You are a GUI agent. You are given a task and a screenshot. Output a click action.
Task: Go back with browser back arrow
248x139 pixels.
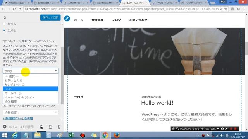coord(3,9)
